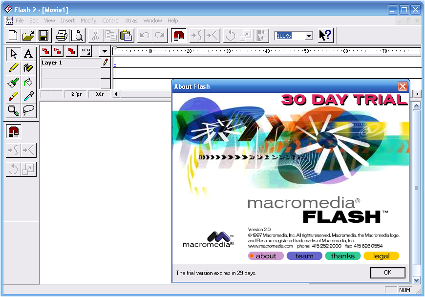Click Scale icon in the top toolbar
This screenshot has width=425, height=297.
point(246,36)
